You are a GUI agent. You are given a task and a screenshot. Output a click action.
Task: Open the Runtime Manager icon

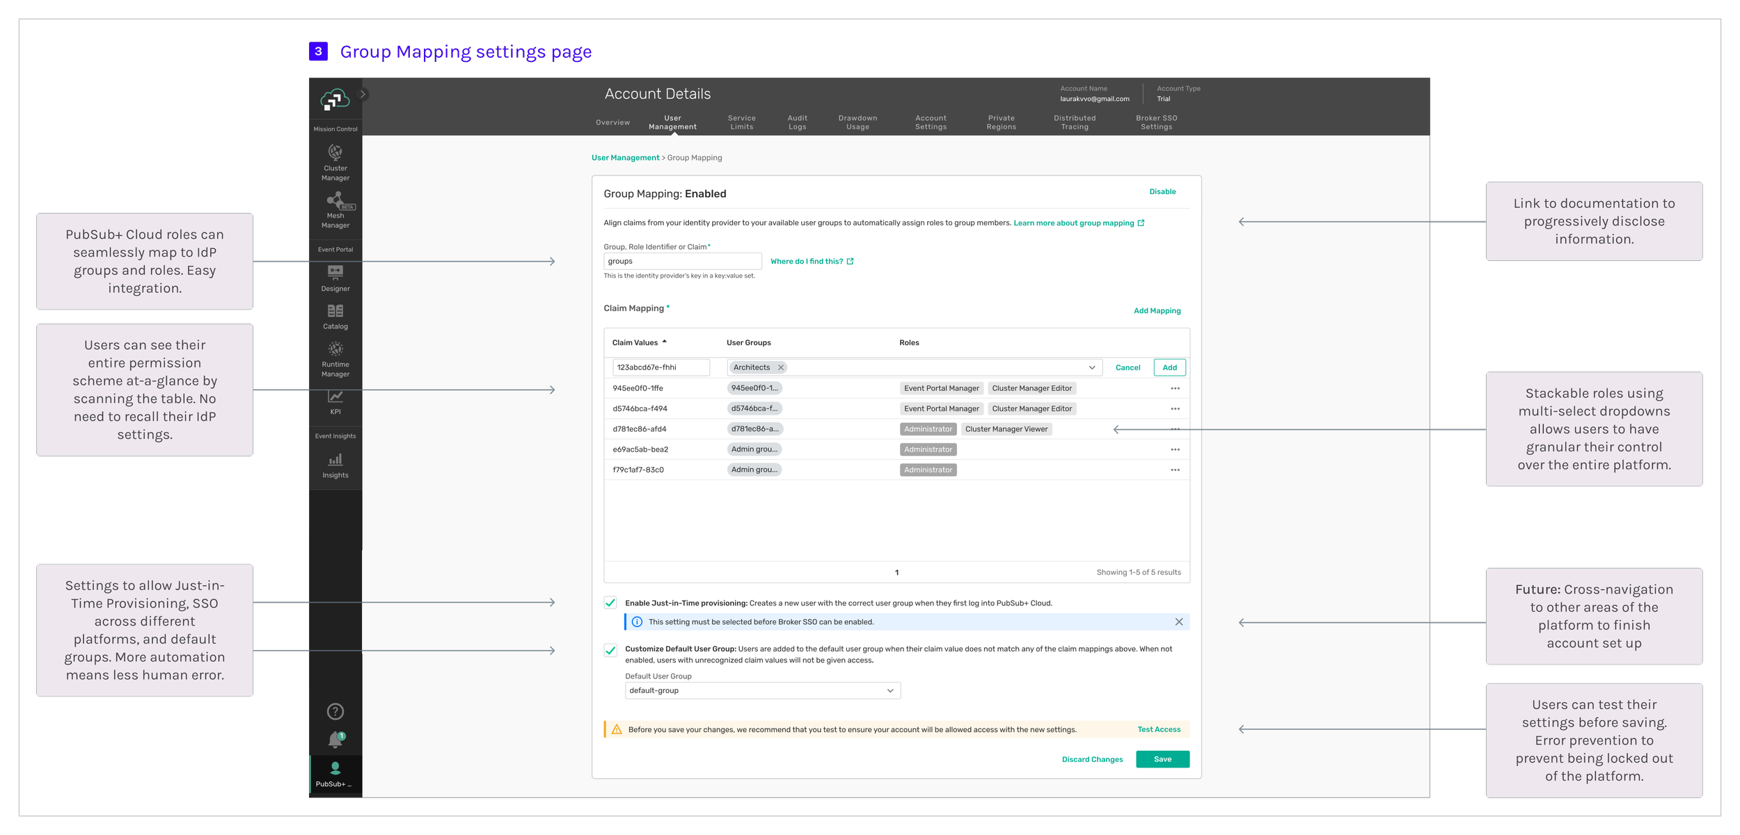click(x=335, y=349)
